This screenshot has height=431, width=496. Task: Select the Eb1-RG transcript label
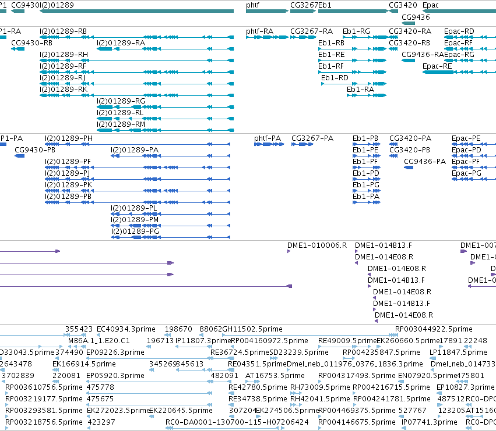356,31
